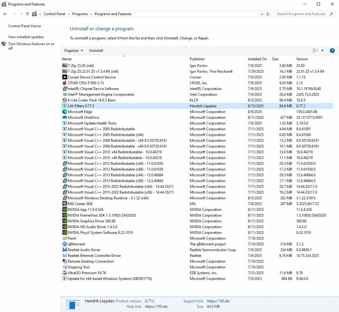Click the K-Lite Codec Pack icon
The image size is (339, 312).
pyautogui.click(x=64, y=100)
